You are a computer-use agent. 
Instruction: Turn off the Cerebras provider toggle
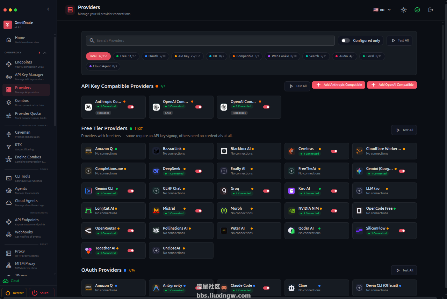click(x=334, y=151)
